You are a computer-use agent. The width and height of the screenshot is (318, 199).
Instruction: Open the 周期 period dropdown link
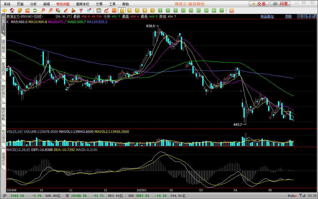pos(288,16)
